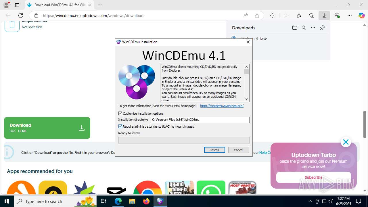Click Cancel in the WinCDEmu installation dialog
This screenshot has width=368, height=207.
(x=239, y=150)
